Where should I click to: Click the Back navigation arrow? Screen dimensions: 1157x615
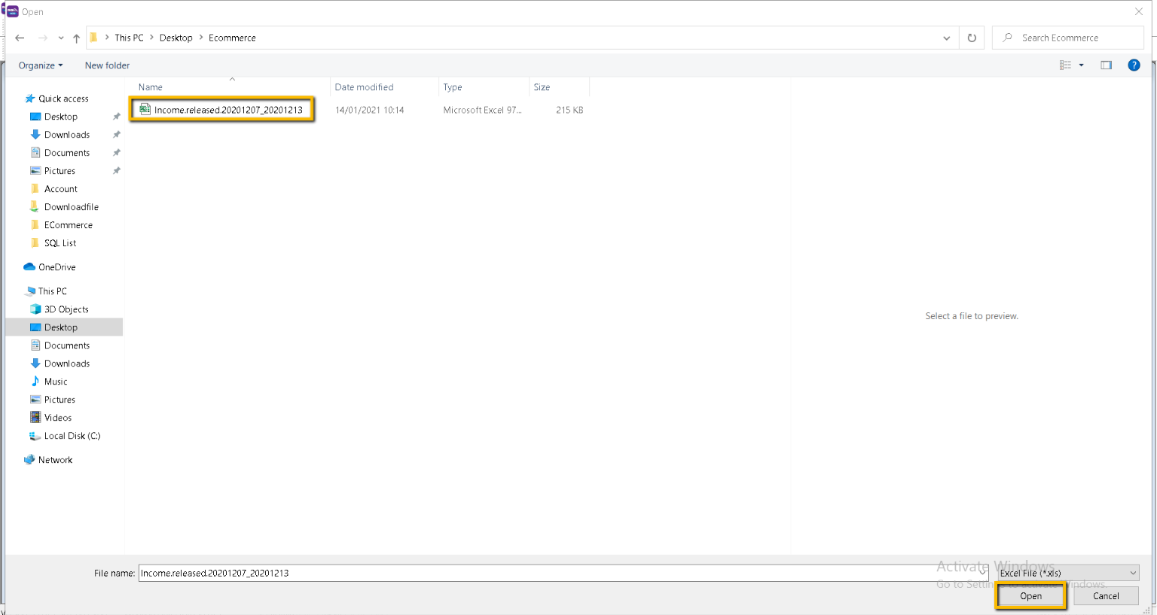click(x=20, y=38)
